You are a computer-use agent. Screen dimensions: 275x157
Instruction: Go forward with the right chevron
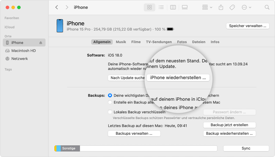pos(67,7)
